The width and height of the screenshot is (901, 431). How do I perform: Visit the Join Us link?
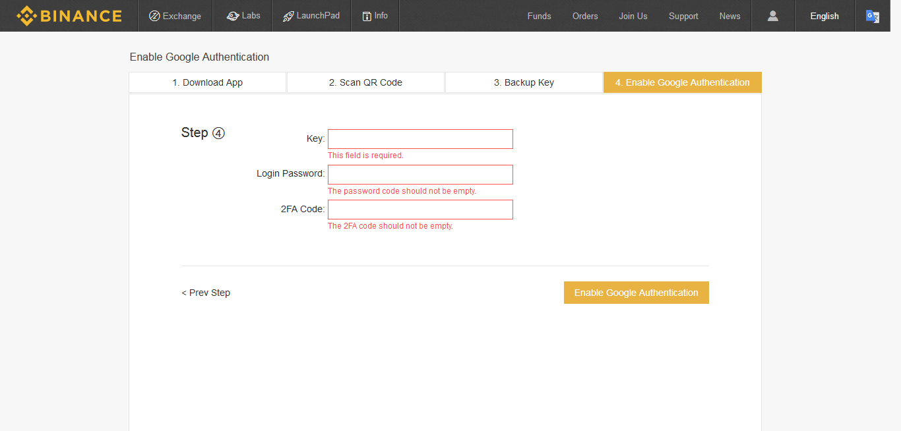pyautogui.click(x=633, y=16)
